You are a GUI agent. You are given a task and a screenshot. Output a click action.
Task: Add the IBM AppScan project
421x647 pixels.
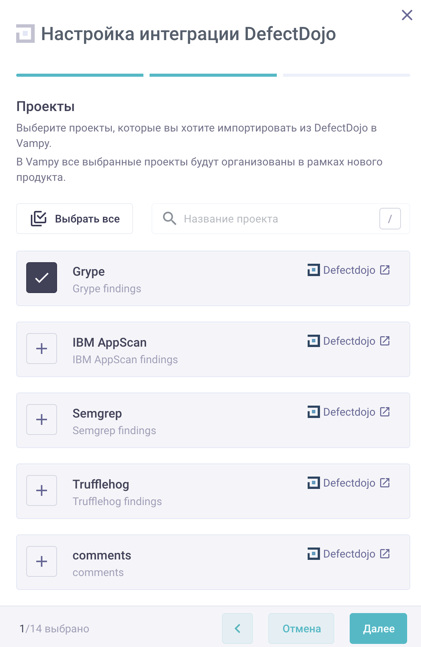tap(42, 349)
